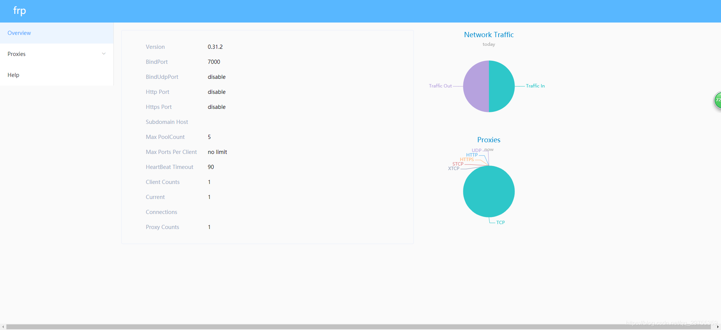Click the HTTPS label on proxies chart
The width and height of the screenshot is (721, 330).
pos(467,160)
